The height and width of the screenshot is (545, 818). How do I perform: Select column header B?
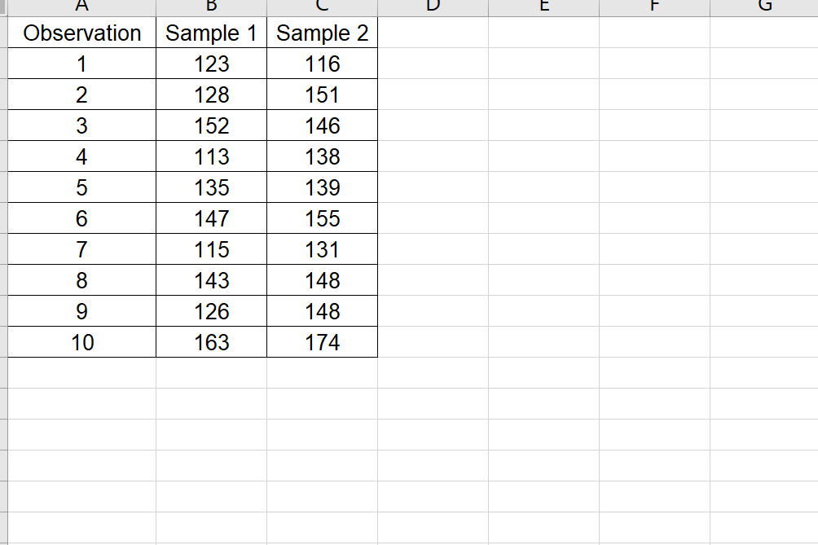pos(210,7)
